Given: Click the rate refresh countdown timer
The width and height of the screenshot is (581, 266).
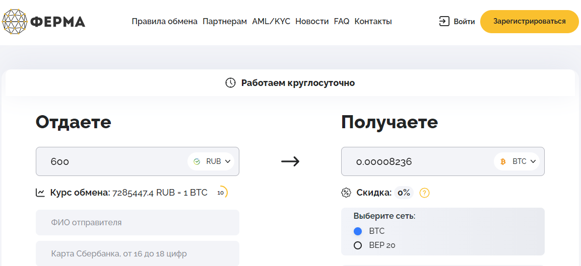Looking at the screenshot, I should [222, 193].
